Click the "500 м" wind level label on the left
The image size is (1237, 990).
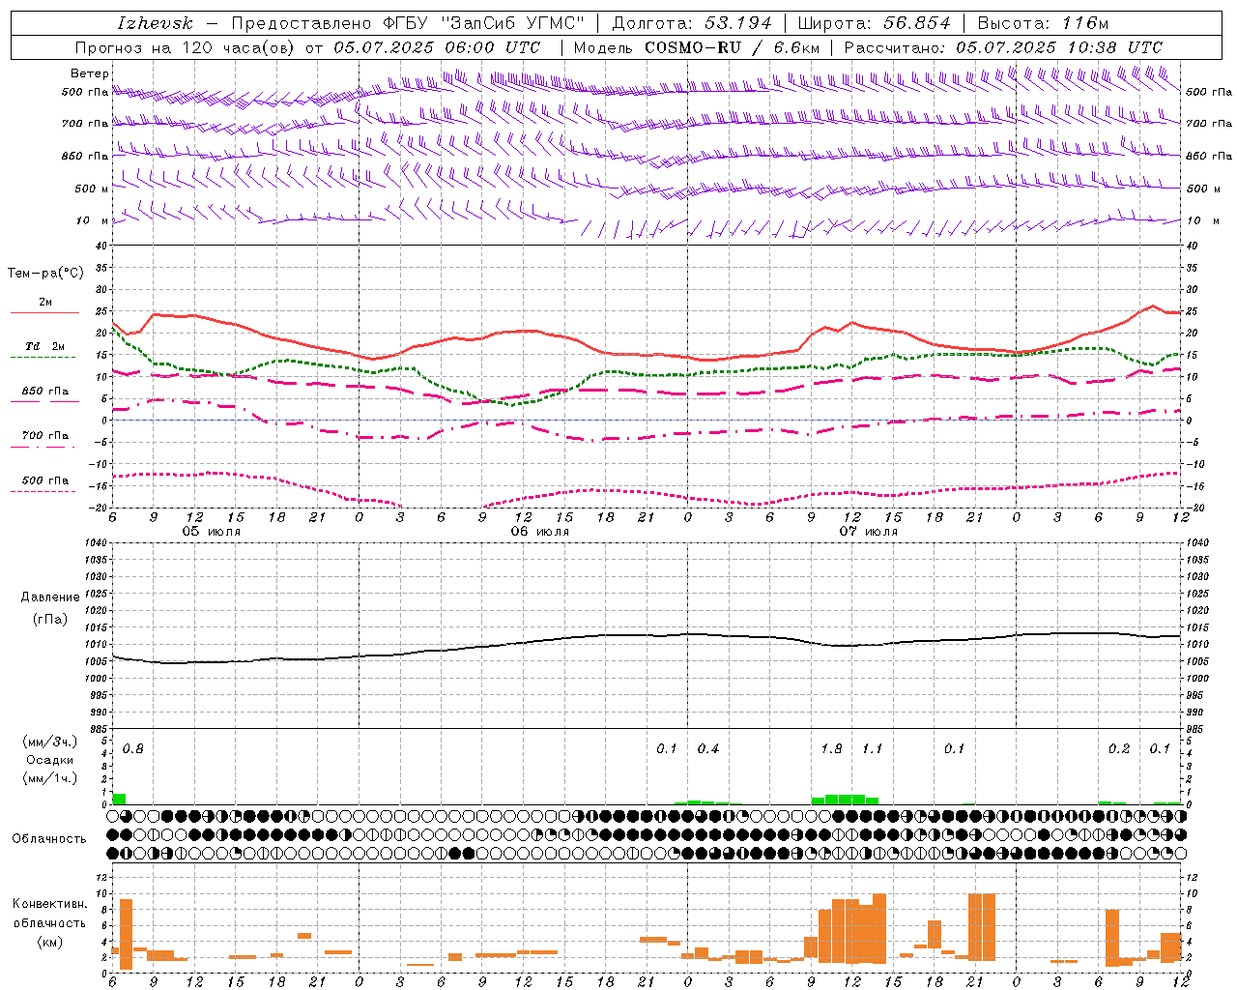click(x=93, y=189)
